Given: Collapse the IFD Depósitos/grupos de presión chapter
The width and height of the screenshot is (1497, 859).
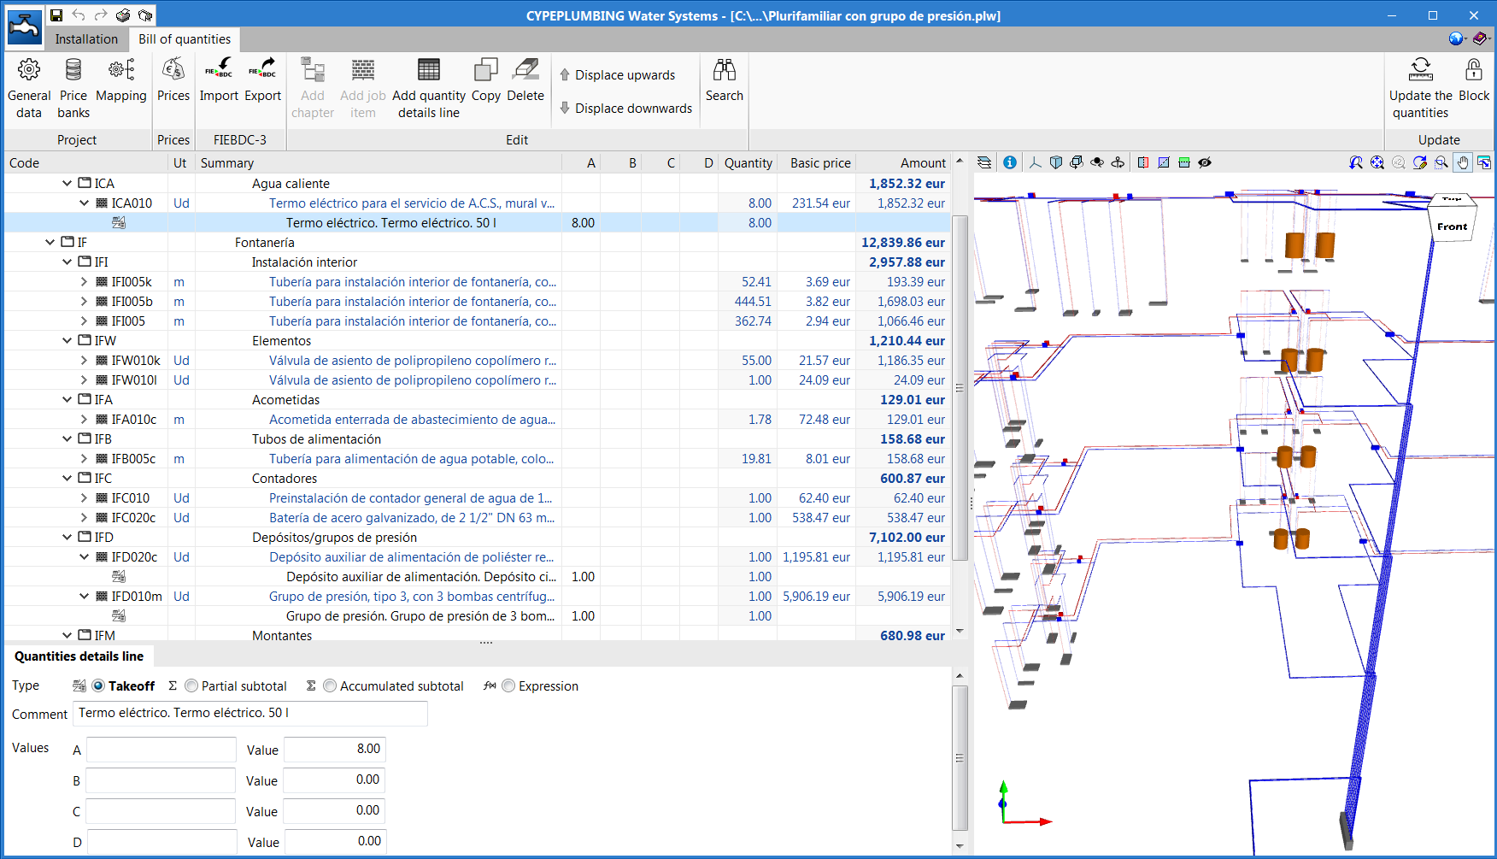Looking at the screenshot, I should [x=67, y=537].
